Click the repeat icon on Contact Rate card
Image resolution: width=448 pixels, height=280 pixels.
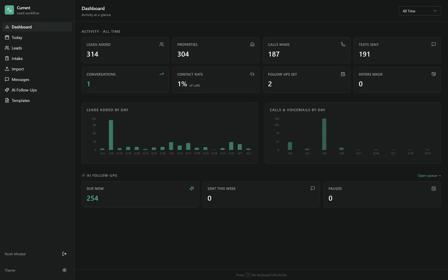[x=252, y=74]
